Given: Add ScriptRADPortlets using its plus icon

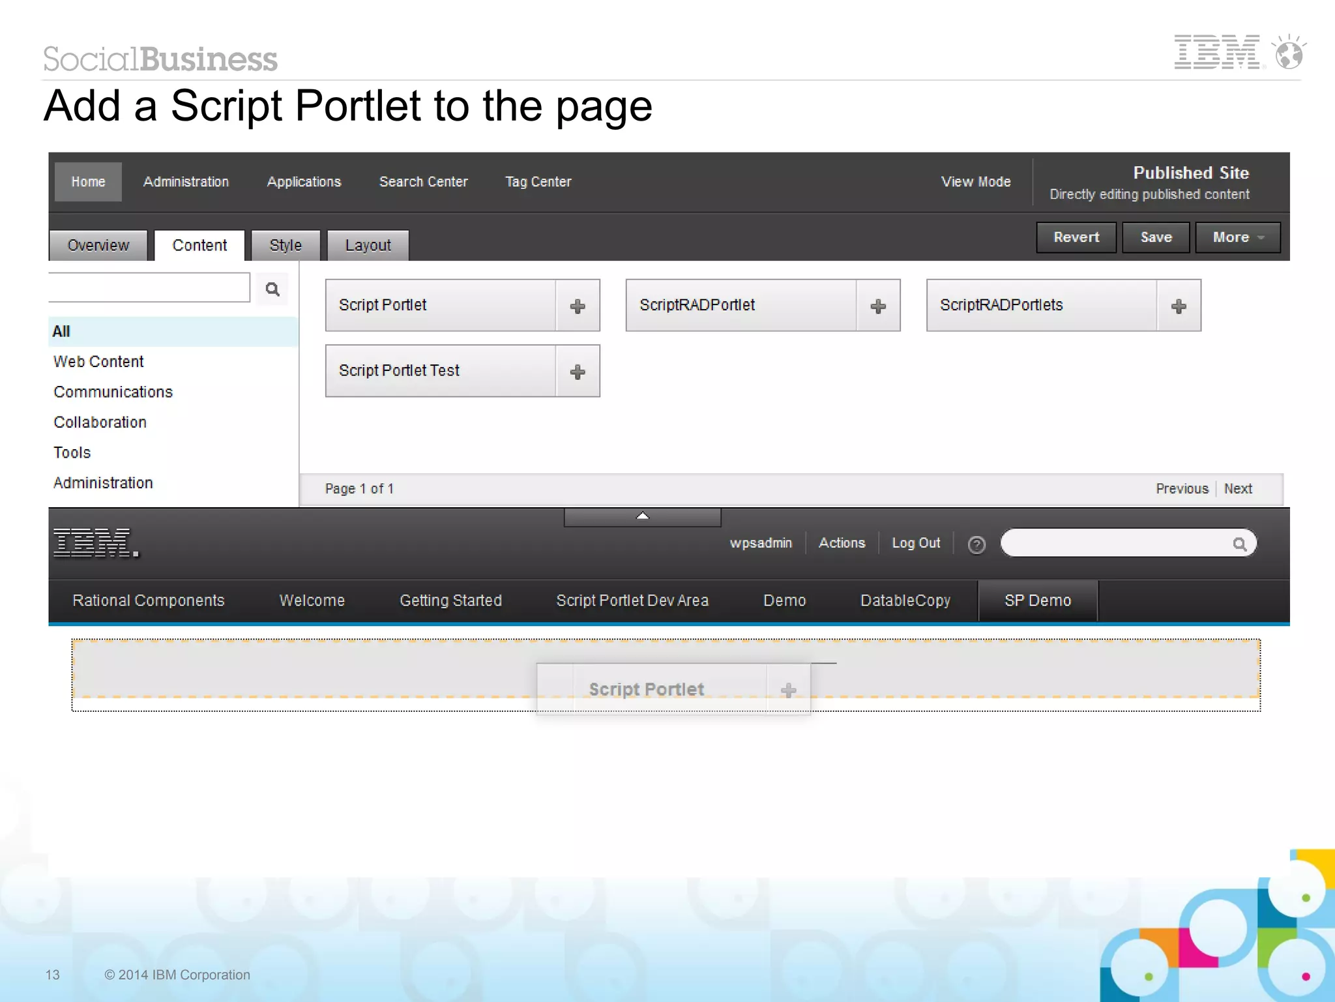Looking at the screenshot, I should coord(1179,306).
